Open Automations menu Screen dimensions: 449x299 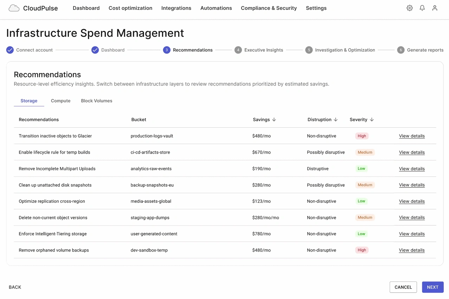pos(216,8)
